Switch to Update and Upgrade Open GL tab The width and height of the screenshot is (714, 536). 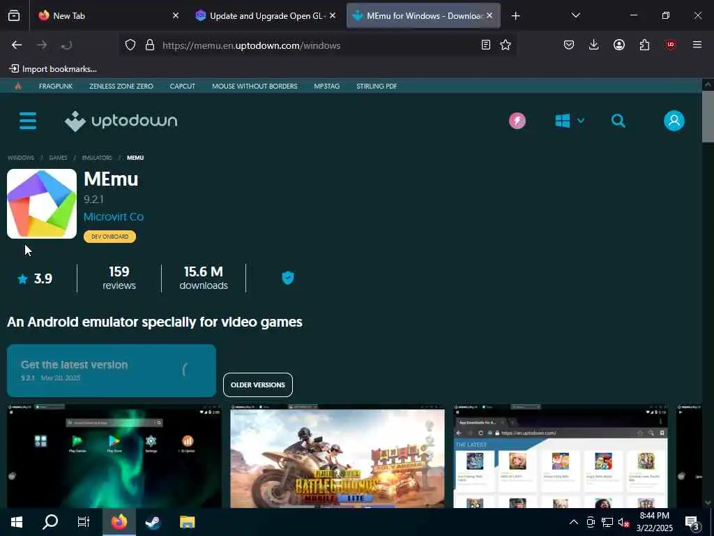coord(266,16)
